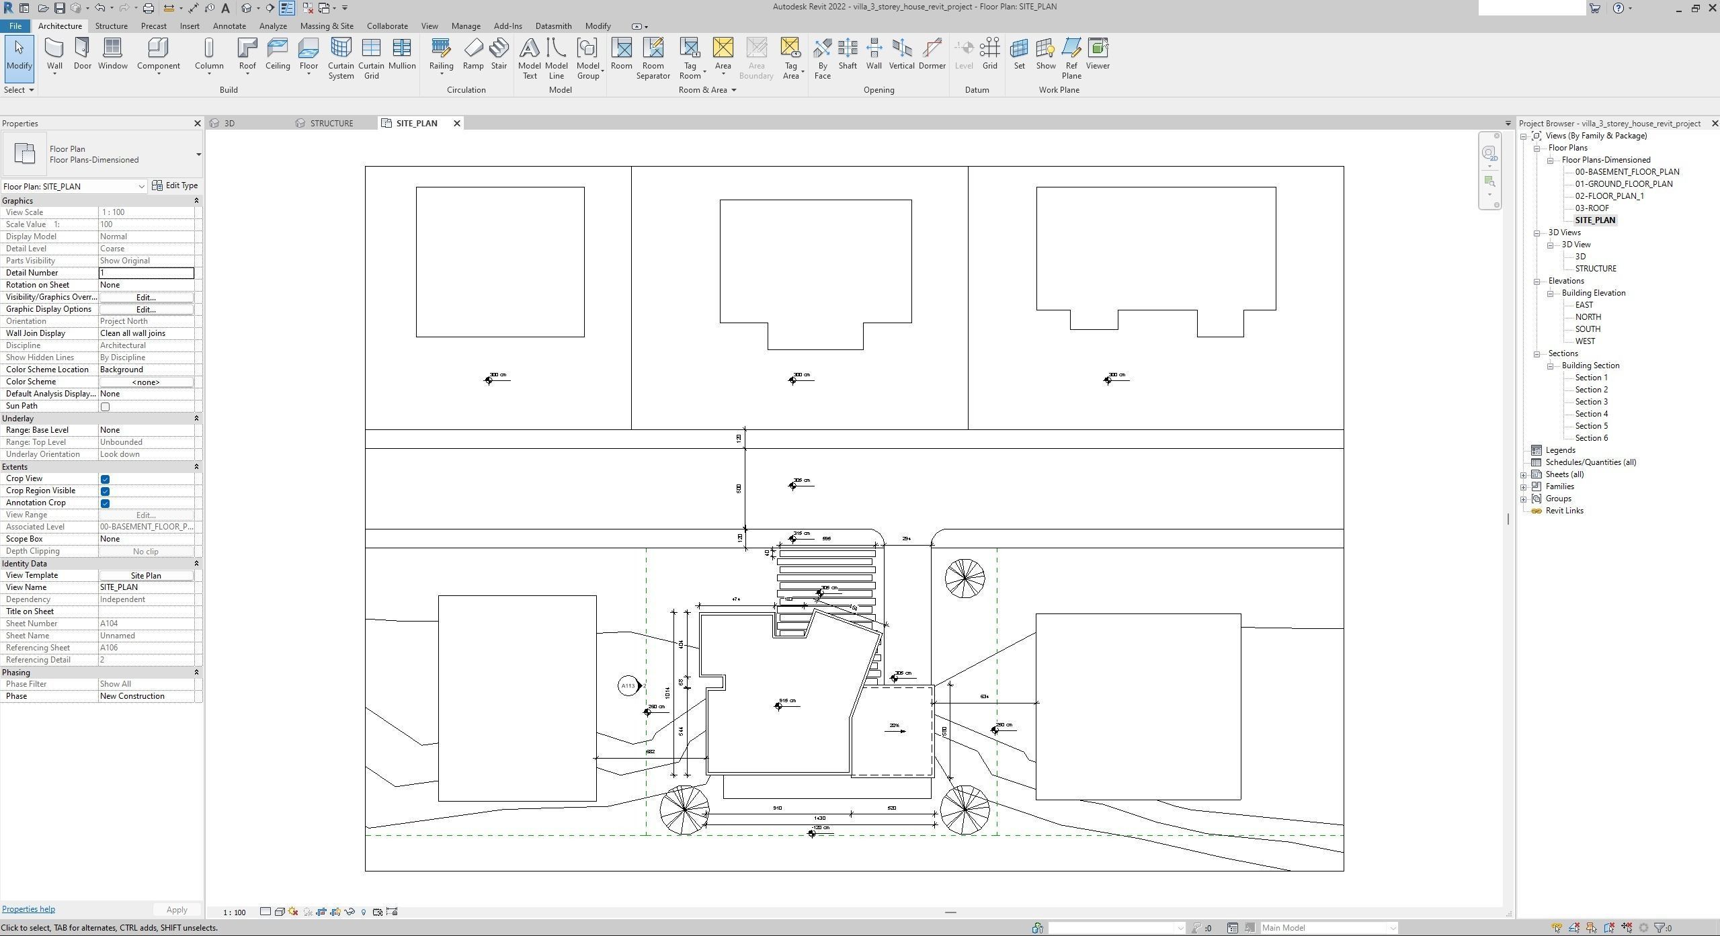This screenshot has width=1720, height=936.
Task: Select the Door tool
Action: pyautogui.click(x=82, y=52)
